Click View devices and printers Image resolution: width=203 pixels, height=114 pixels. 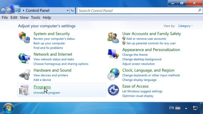51,75
